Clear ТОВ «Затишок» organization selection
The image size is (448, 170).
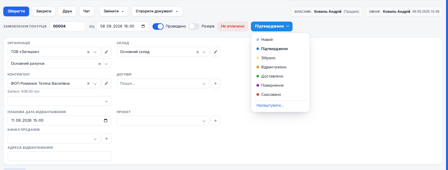click(x=88, y=52)
